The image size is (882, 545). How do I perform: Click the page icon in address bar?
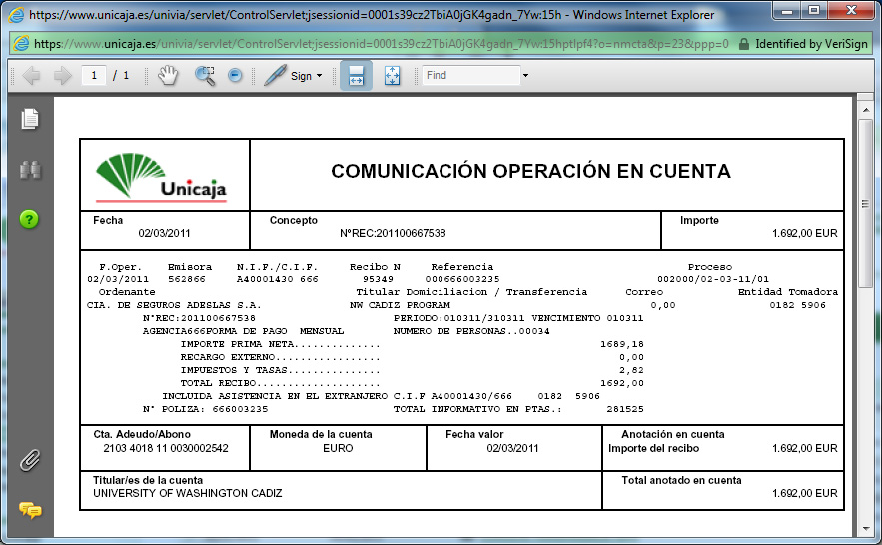(21, 43)
